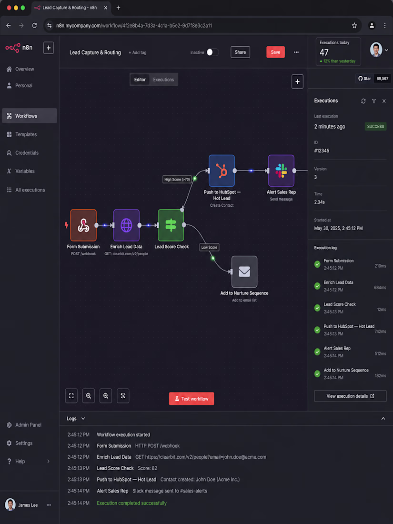Click View execution details link

350,396
